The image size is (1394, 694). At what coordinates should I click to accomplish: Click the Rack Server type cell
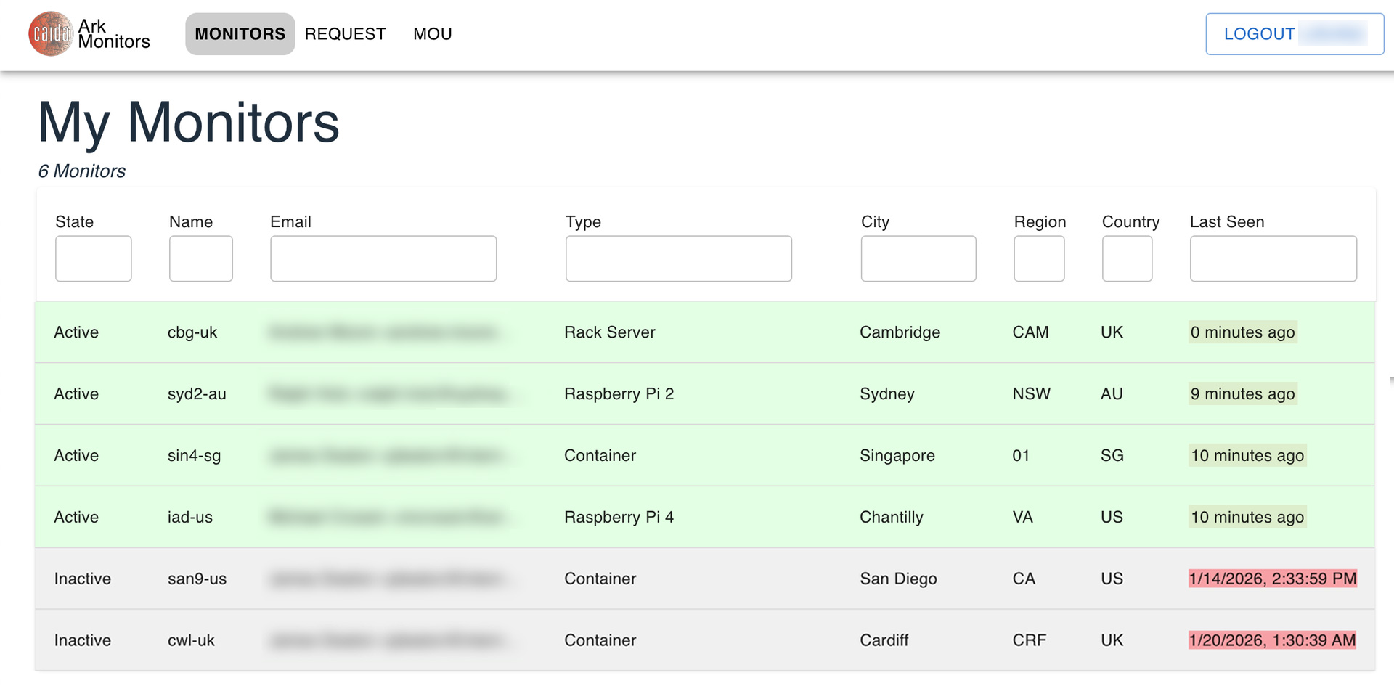tap(610, 332)
